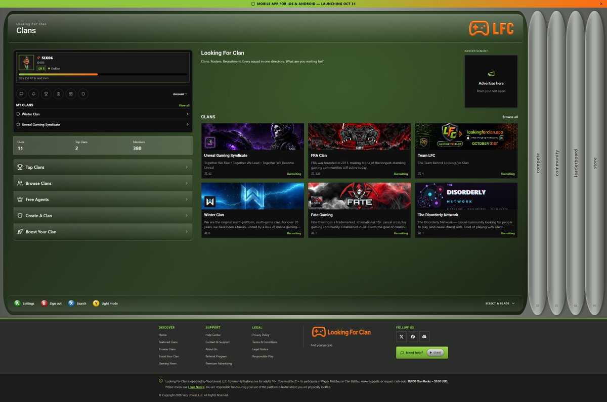Screen dimensions: 607x402
Task: Open the FRA Clan banner thumbnail
Action: click(360, 137)
